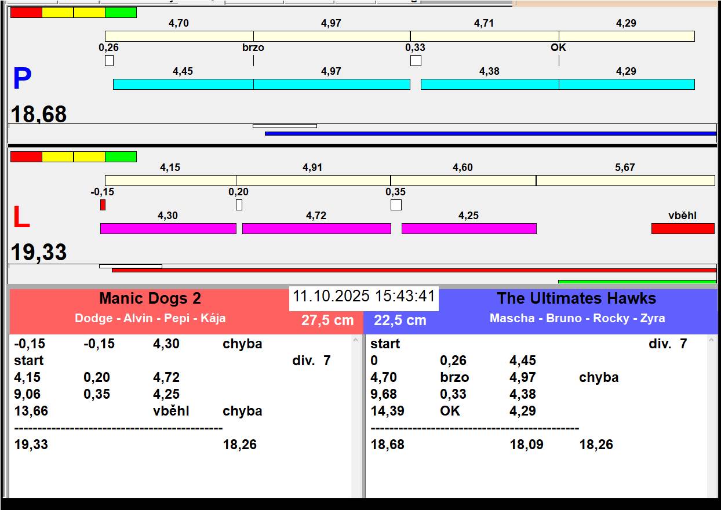This screenshot has height=510, width=721.
Task: Click small white box under 0,20 in lane L
Action: [239, 205]
